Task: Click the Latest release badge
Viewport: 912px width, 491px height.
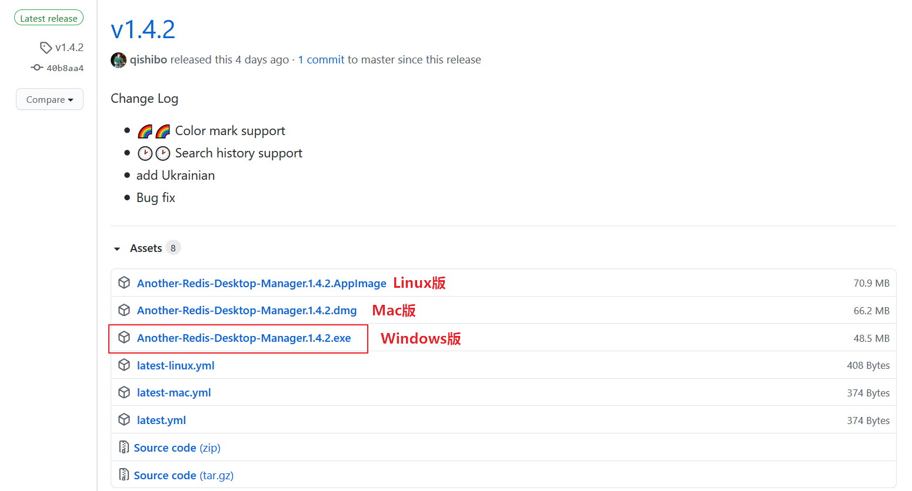Action: point(49,18)
